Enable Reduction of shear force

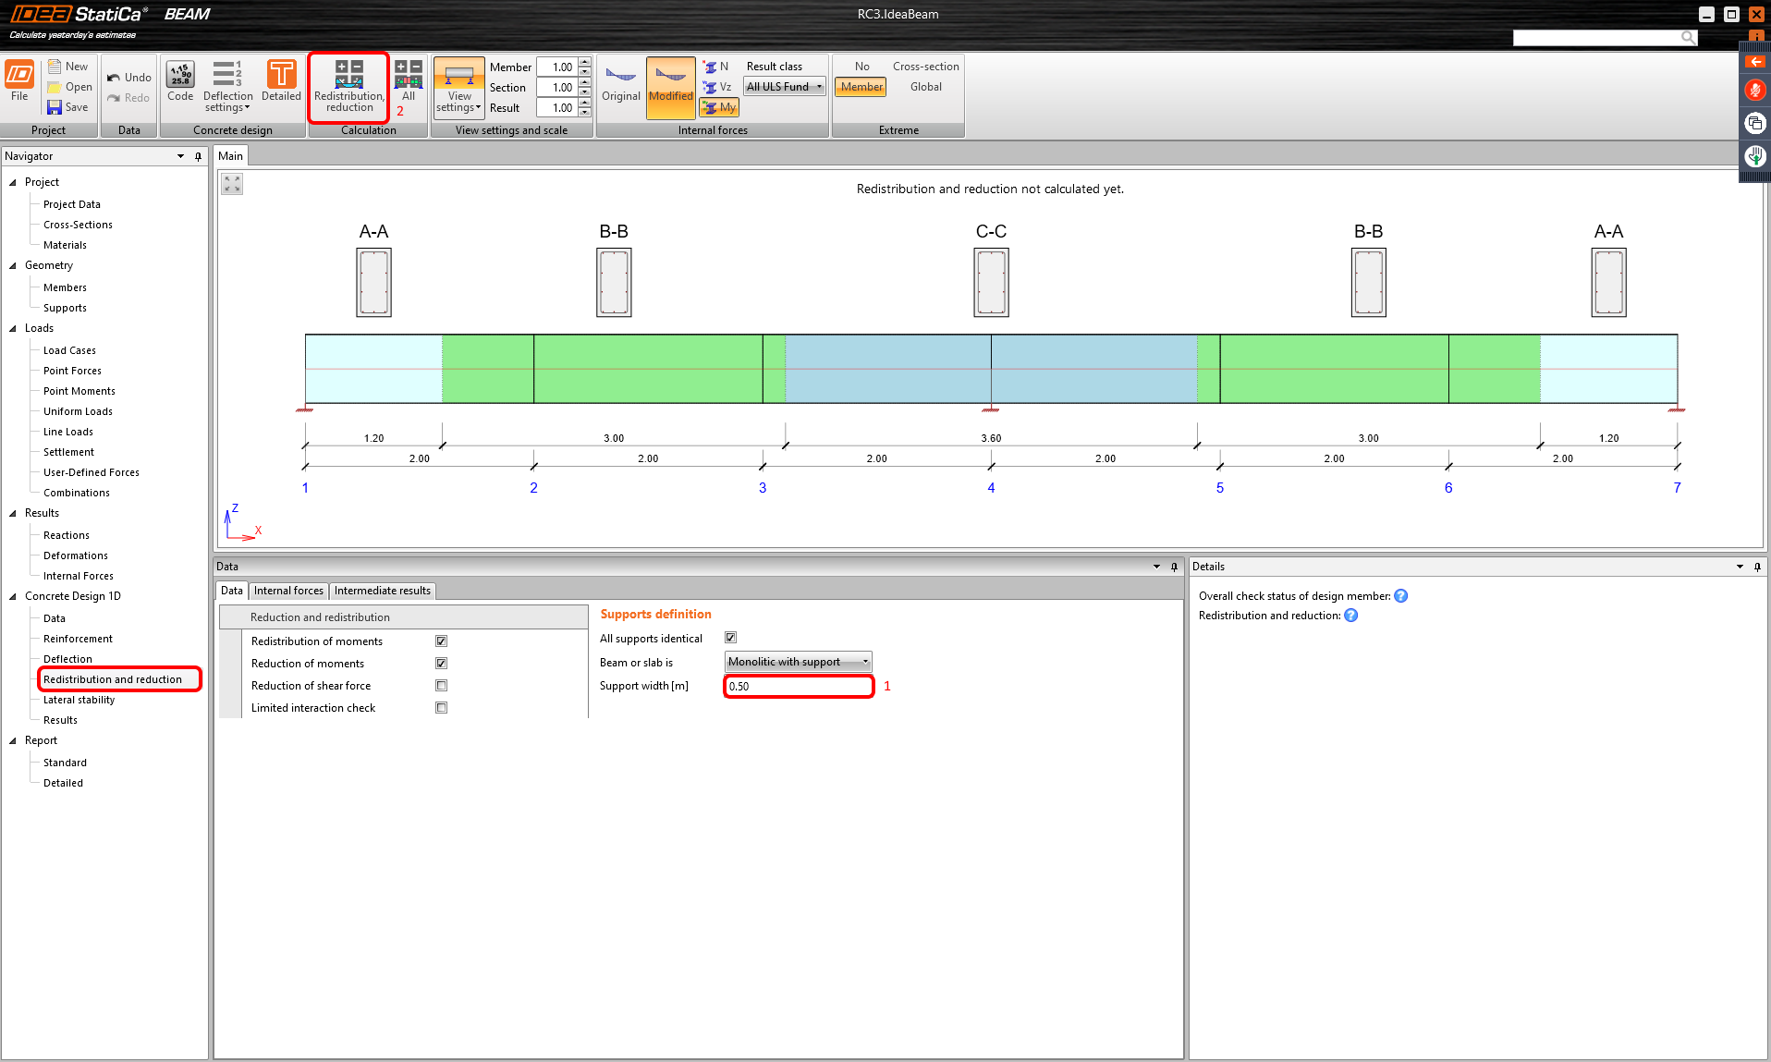441,686
